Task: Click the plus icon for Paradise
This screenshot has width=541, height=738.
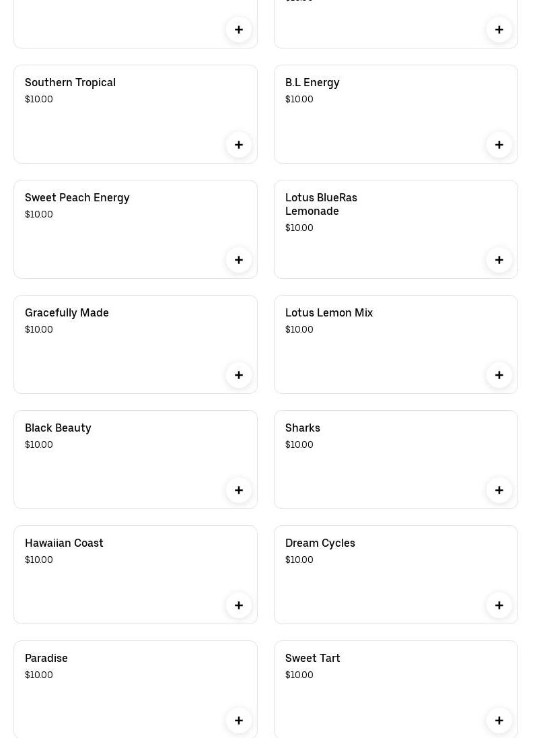Action: (239, 720)
